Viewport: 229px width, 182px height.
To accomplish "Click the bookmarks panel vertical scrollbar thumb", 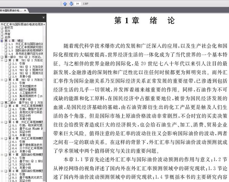I will pyautogui.click(x=44, y=156).
